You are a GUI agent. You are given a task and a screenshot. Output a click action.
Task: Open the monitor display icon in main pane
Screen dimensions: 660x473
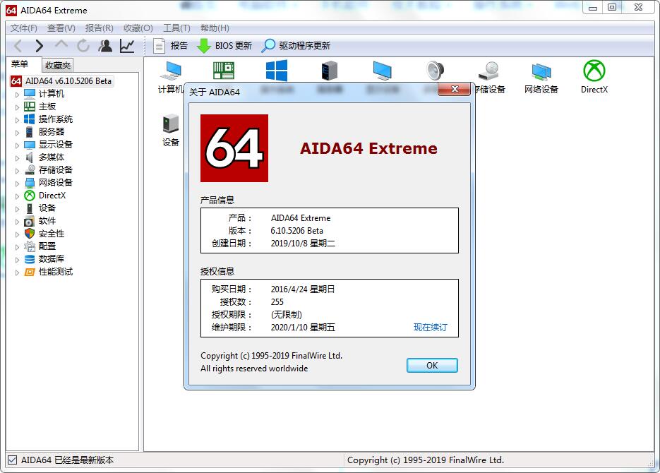(383, 71)
